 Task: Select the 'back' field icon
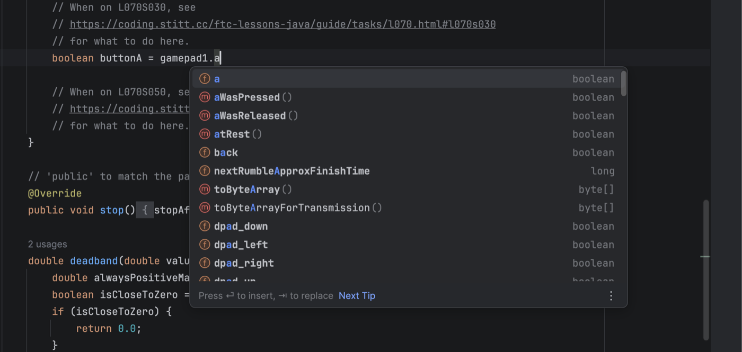(205, 152)
